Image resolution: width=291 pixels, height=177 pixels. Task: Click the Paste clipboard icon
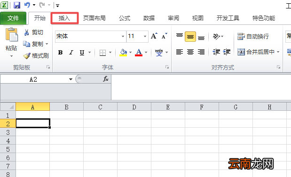11,34
